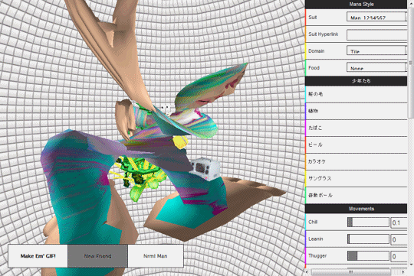This screenshot has width=414, height=276.
Task: Click the Leanin value field showing 0
Action: (x=399, y=239)
